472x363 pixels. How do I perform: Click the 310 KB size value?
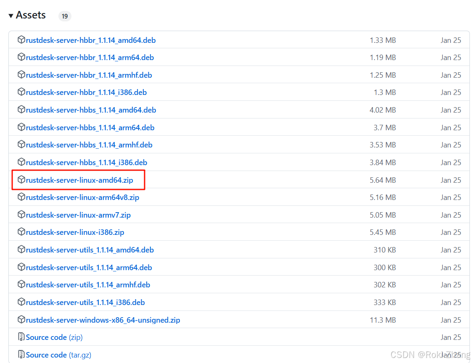(x=385, y=250)
